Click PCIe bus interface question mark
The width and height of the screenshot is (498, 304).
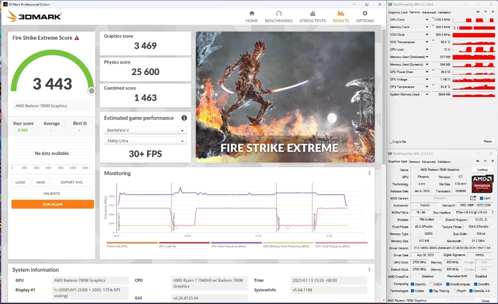(x=492, y=211)
